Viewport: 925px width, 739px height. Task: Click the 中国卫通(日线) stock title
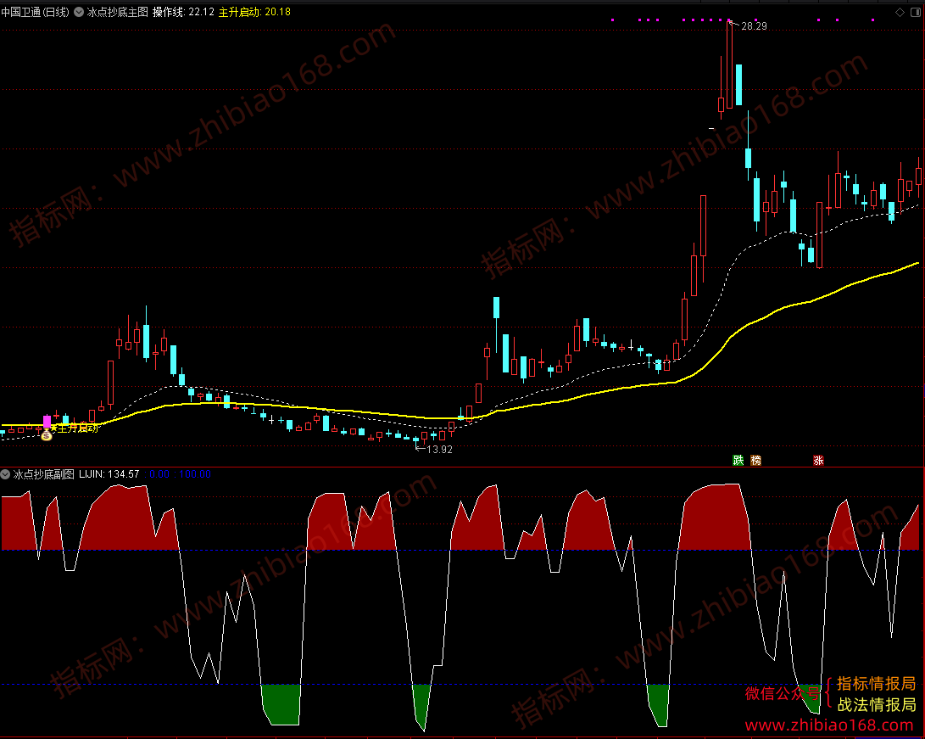35,12
